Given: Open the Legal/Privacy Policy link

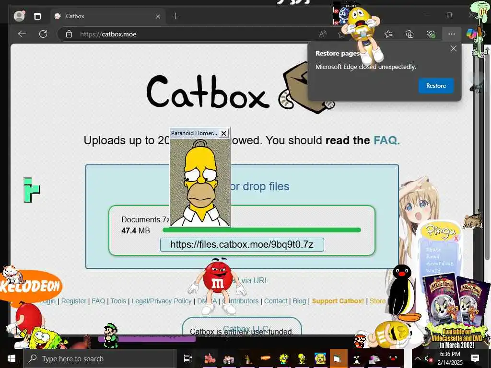Looking at the screenshot, I should (161, 301).
